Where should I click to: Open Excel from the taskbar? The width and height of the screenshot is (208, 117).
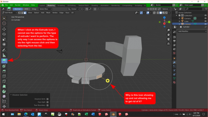(86, 114)
